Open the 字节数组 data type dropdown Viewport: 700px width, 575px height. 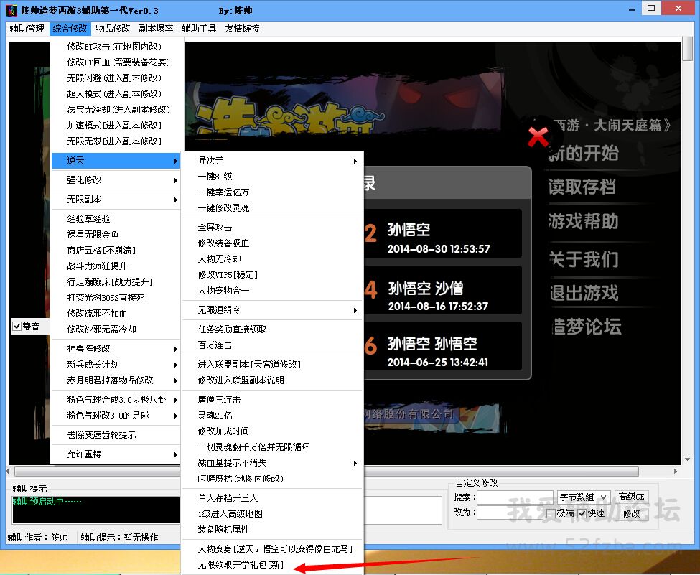click(x=584, y=497)
